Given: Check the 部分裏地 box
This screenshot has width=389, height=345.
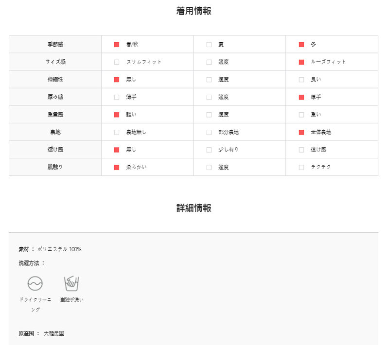Looking at the screenshot, I should 209,132.
